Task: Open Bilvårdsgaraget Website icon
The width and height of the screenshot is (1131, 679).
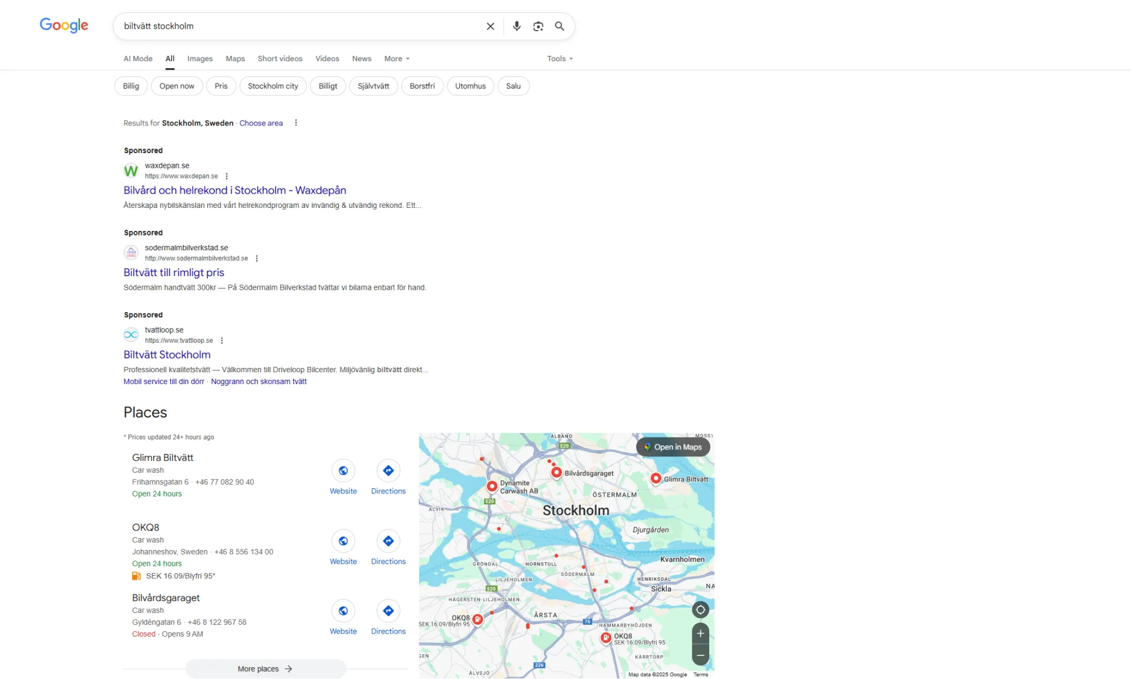Action: pos(343,611)
